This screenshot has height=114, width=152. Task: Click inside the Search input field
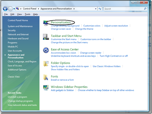tap(124, 9)
